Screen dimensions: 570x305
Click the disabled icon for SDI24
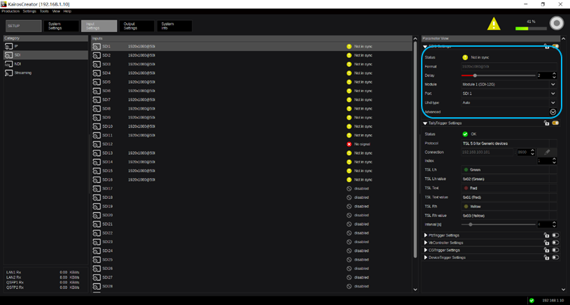pos(349,251)
